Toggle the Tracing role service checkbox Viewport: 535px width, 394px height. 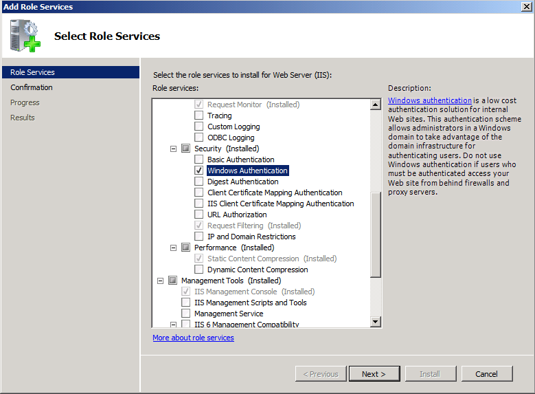(199, 116)
